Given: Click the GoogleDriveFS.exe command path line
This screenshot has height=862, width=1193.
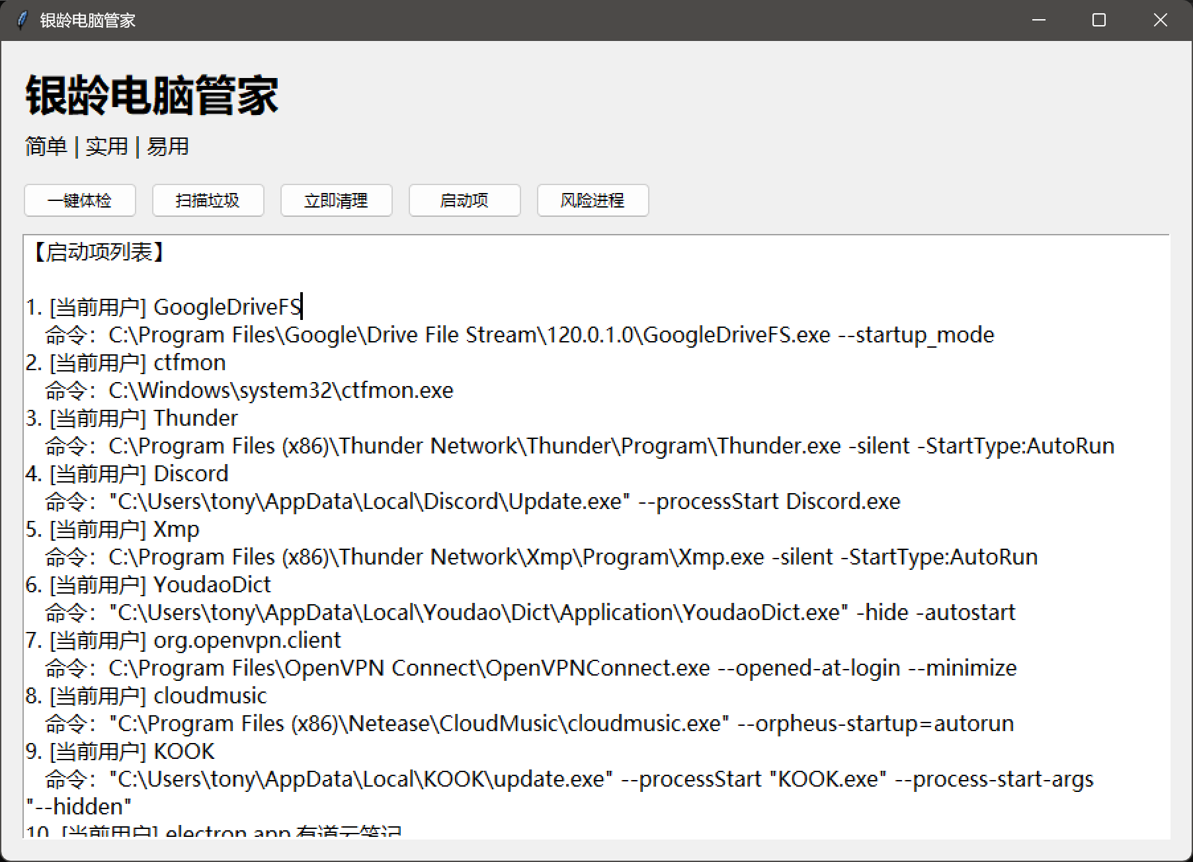Looking at the screenshot, I should pyautogui.click(x=519, y=335).
